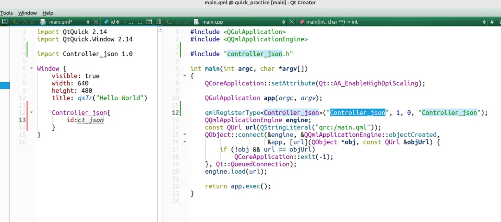Go forward in main.cpp editor history

(178, 22)
